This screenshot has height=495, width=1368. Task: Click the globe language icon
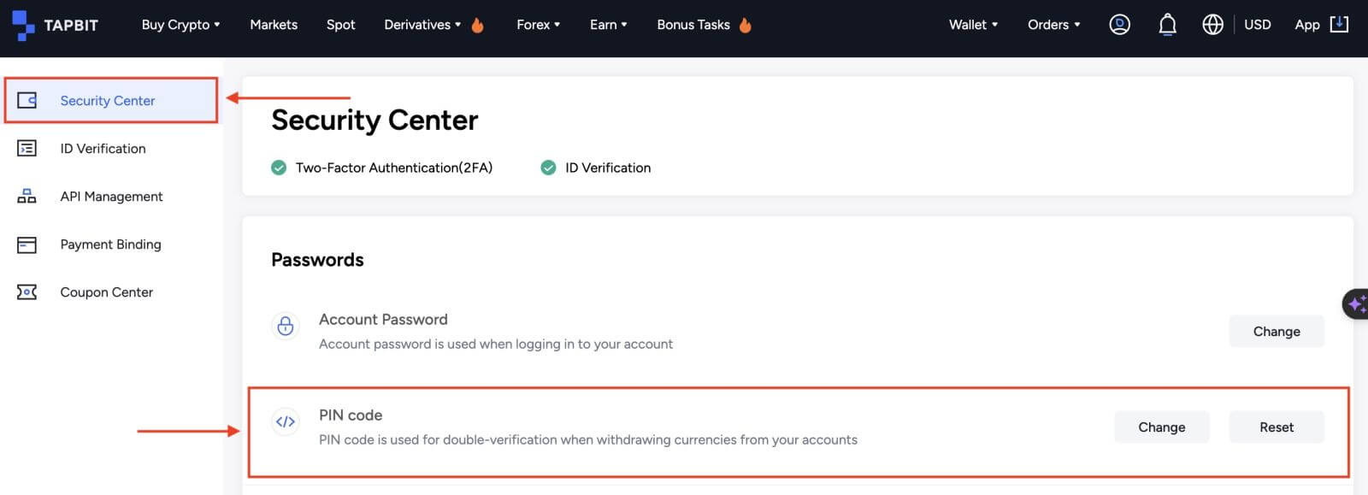pos(1212,25)
